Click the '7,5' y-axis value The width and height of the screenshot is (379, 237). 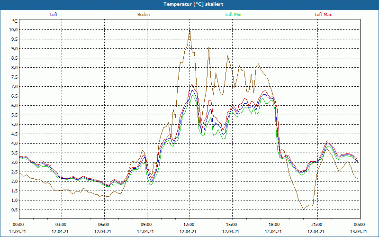[x=15, y=77]
